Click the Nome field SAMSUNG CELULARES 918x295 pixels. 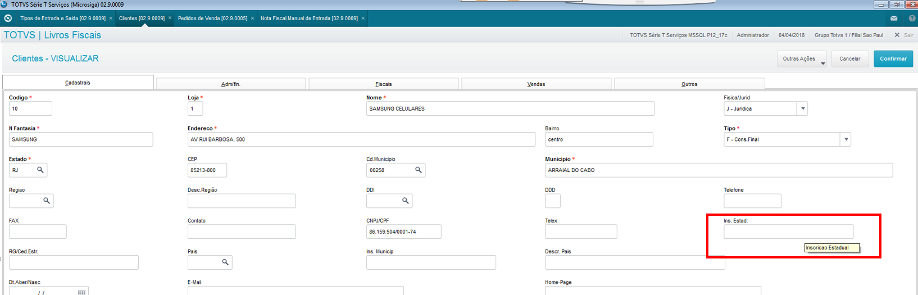pos(510,108)
